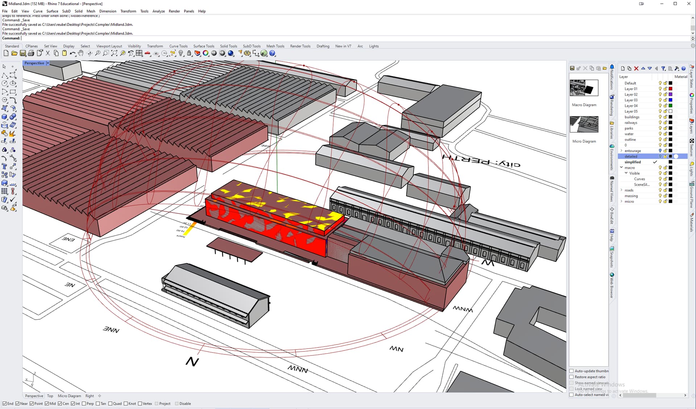Screen dimensions: 696x409
Task: Select the massing layer row
Action: pyautogui.click(x=631, y=196)
